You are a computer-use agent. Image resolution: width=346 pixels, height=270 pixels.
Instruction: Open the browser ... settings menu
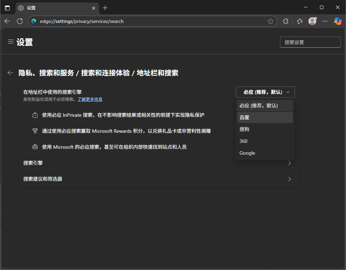click(x=325, y=21)
